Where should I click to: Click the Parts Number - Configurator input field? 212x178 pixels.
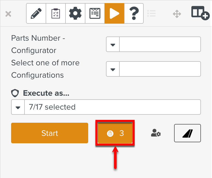[x=160, y=44]
